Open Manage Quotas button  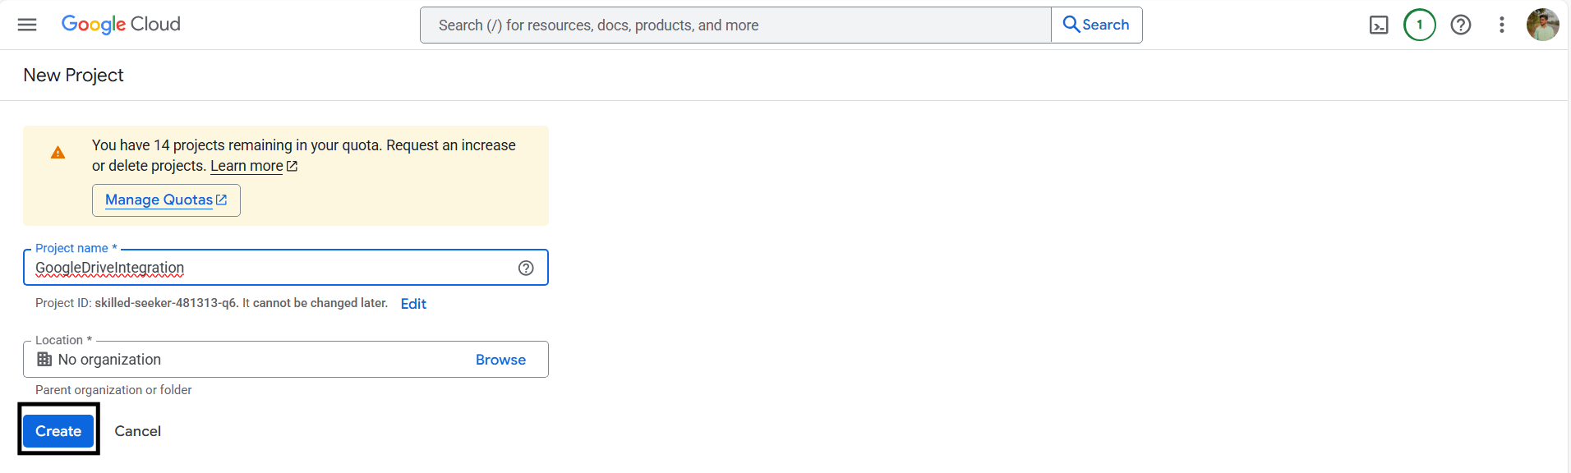(x=166, y=200)
